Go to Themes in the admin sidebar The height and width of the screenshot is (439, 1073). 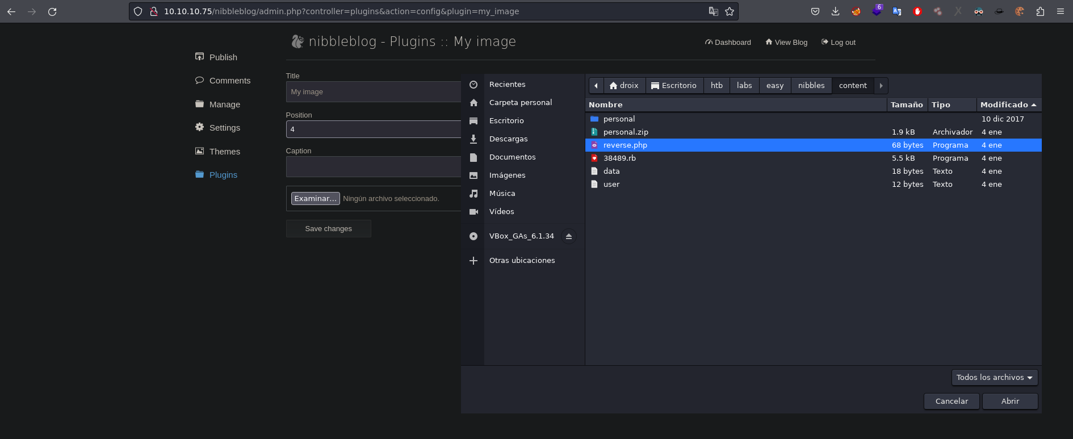tap(224, 152)
